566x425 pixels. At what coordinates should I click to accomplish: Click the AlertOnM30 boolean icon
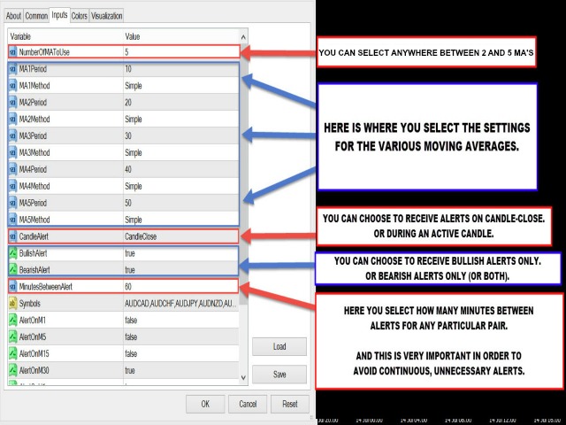coord(12,370)
